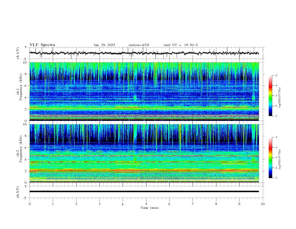Click the 6 kHz tick label of ch.1

point(25,86)
